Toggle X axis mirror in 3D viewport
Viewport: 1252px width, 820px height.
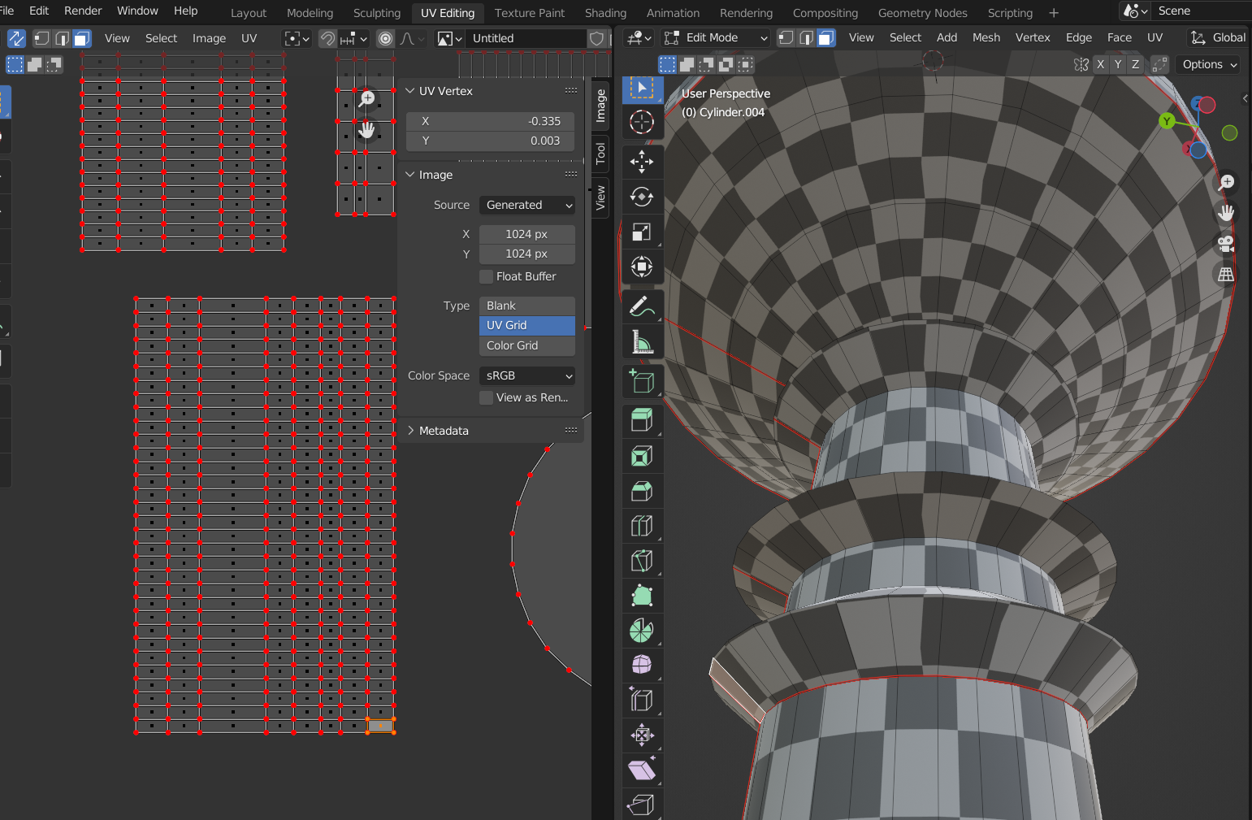coord(1101,64)
